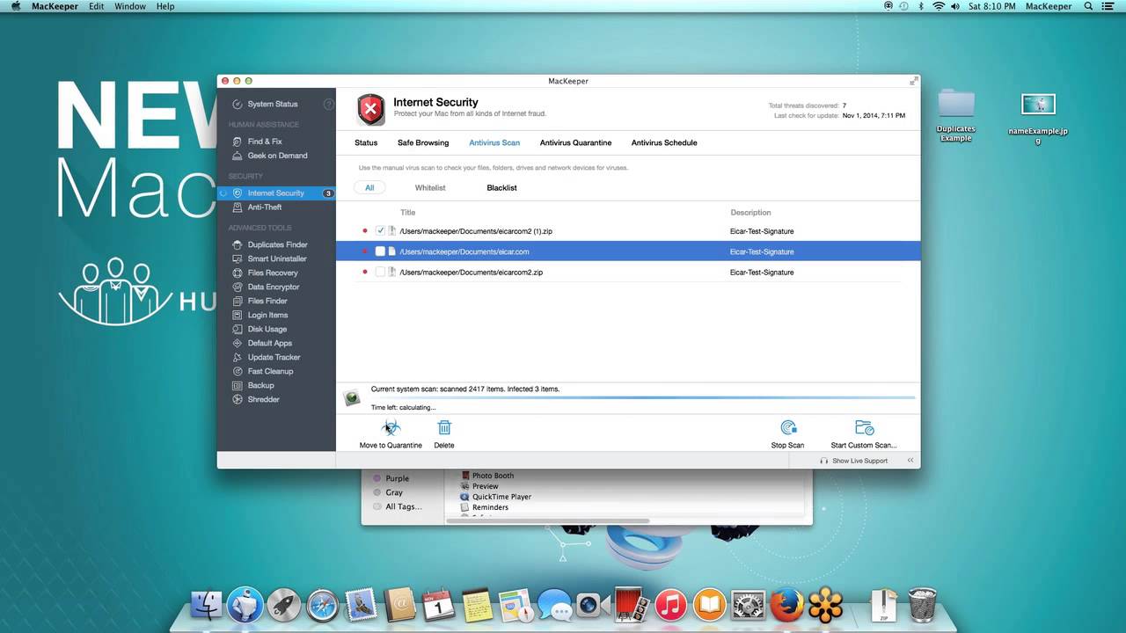1126x633 pixels.
Task: Click All Tags… in Finder sidebar
Action: click(403, 506)
